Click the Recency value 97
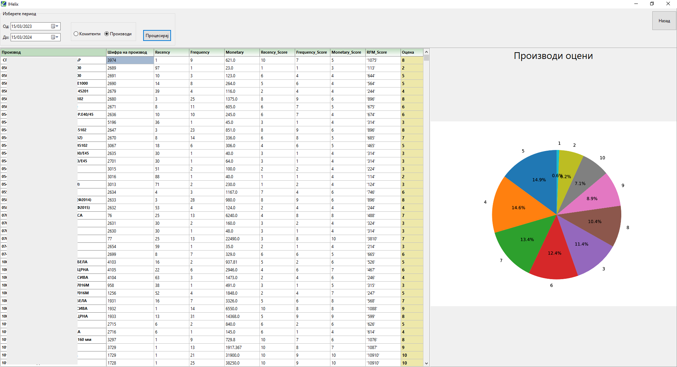This screenshot has height=367, width=677. [x=171, y=68]
